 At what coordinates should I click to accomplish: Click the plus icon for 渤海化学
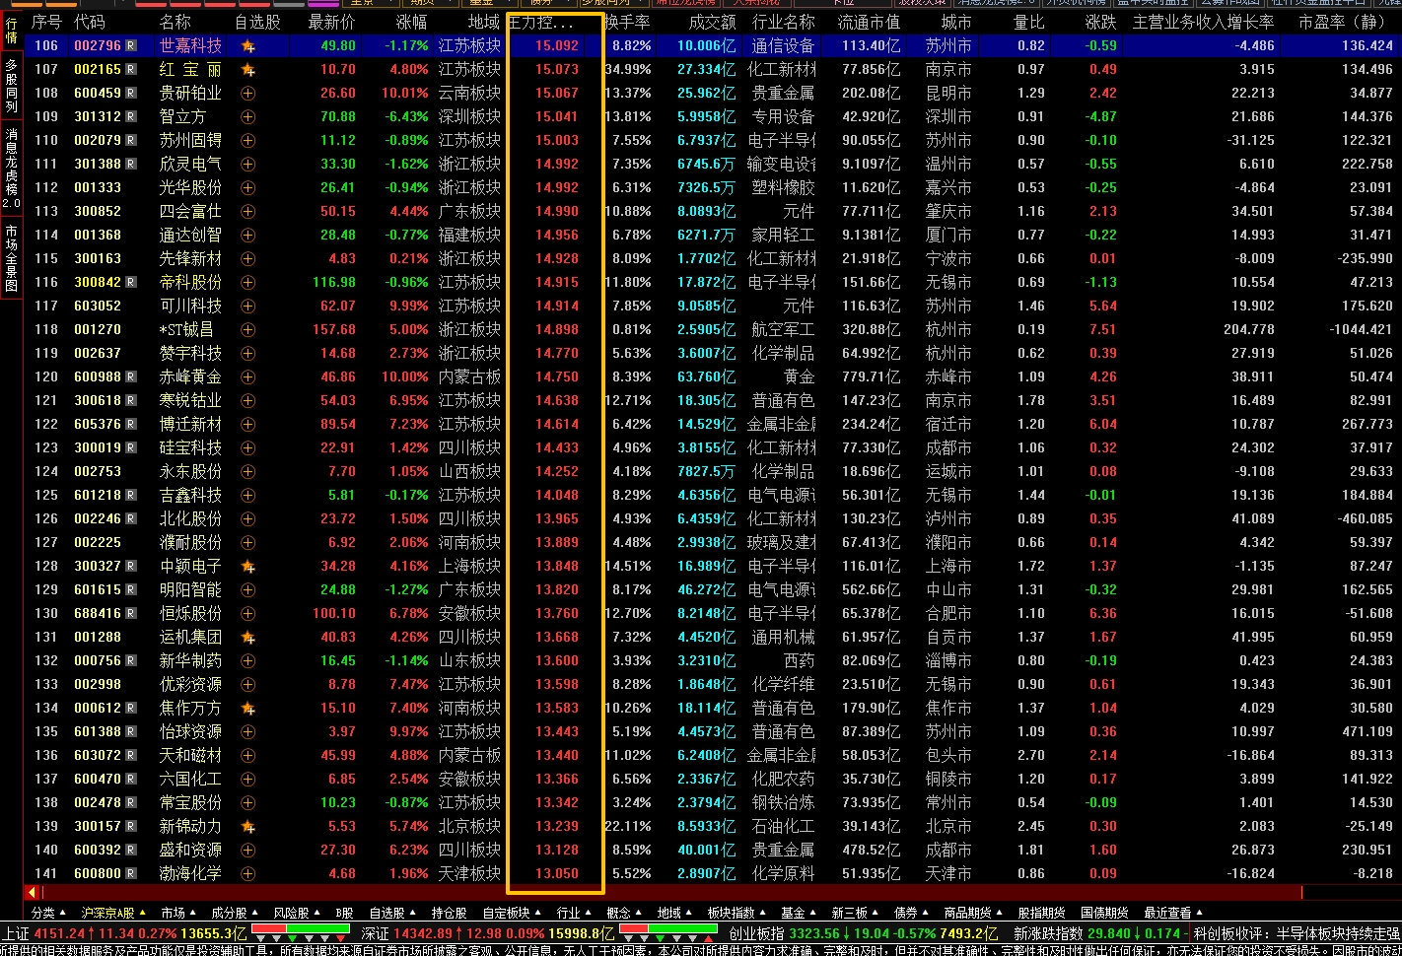click(247, 873)
